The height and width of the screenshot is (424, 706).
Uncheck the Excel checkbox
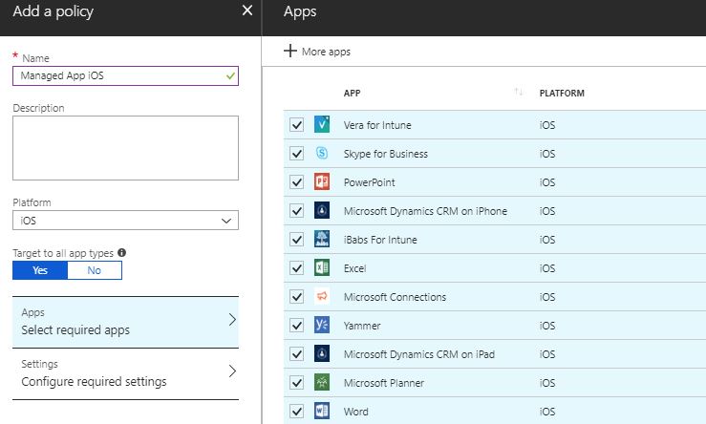point(297,267)
